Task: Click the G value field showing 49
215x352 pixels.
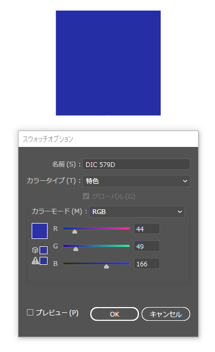Action: coord(147,246)
